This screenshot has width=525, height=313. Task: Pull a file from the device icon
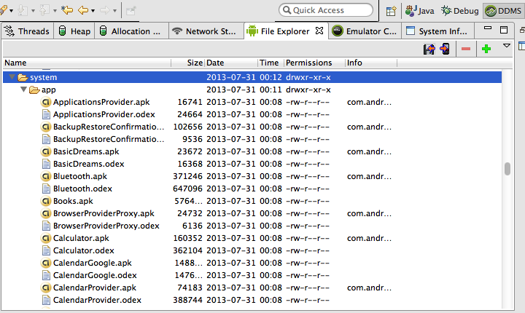point(429,49)
